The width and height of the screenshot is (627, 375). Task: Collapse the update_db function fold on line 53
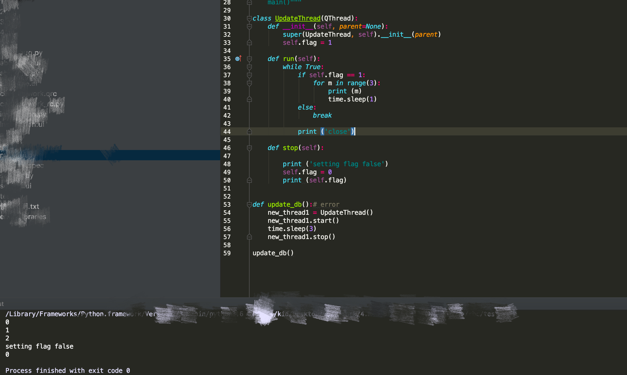pyautogui.click(x=249, y=205)
